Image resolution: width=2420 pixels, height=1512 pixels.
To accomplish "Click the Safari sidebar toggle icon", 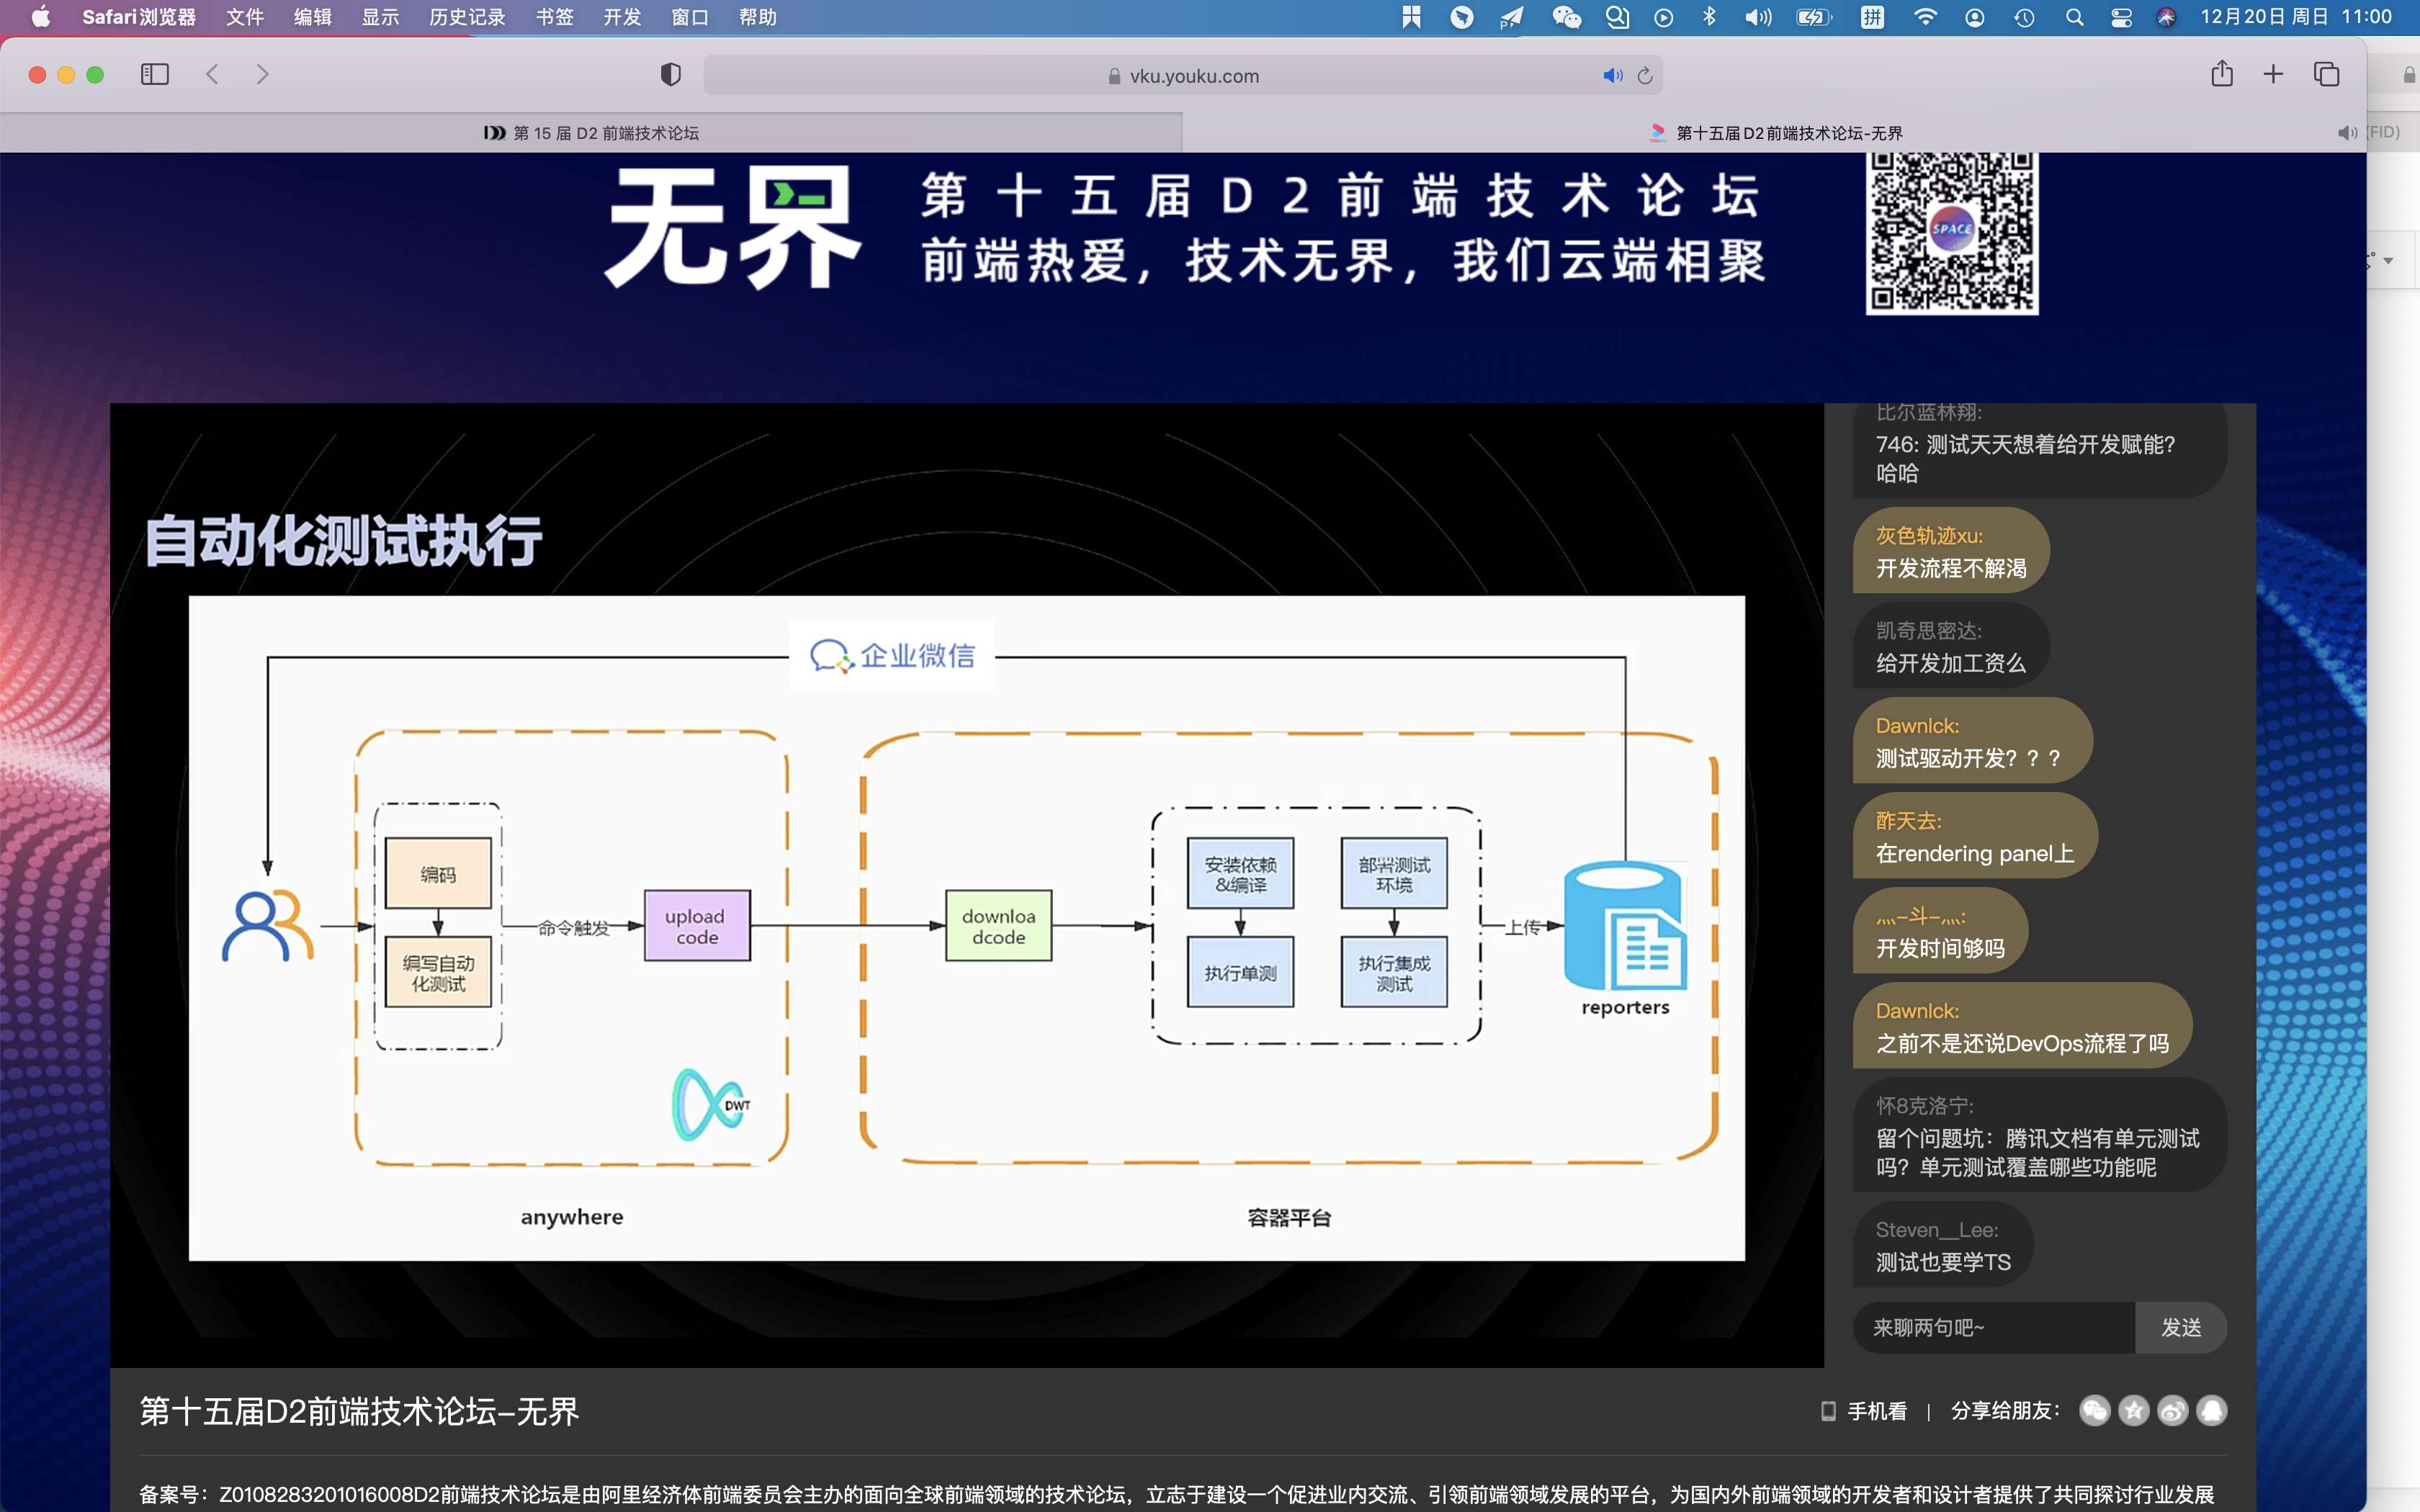I will pyautogui.click(x=155, y=75).
